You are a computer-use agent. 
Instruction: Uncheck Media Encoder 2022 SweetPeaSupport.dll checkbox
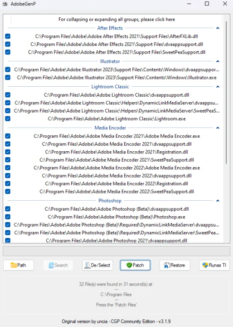point(8,192)
